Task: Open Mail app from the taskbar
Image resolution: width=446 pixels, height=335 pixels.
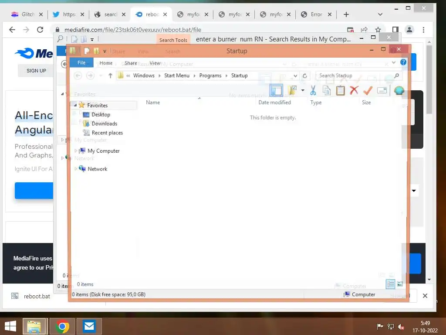Action: click(x=89, y=326)
